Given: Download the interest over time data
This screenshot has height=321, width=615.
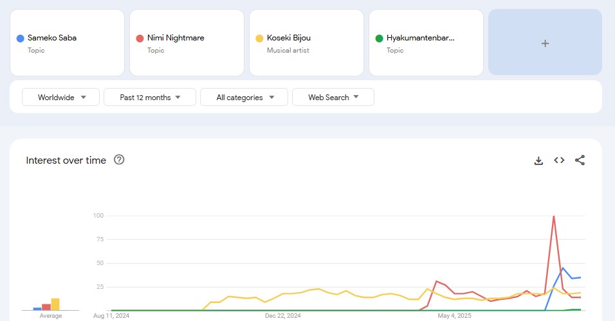Looking at the screenshot, I should click(x=538, y=160).
